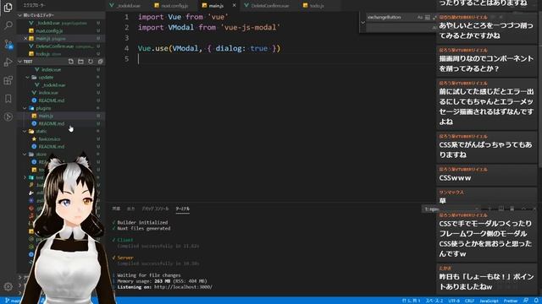Open the Bookmarks view in the activity bar
The image size is (542, 304).
[8, 99]
